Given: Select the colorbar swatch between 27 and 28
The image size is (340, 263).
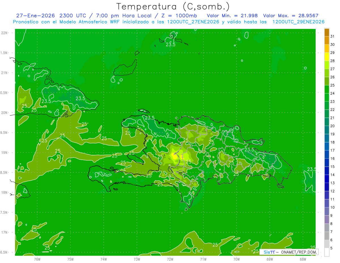Looking at the screenshot, I should point(327,65).
